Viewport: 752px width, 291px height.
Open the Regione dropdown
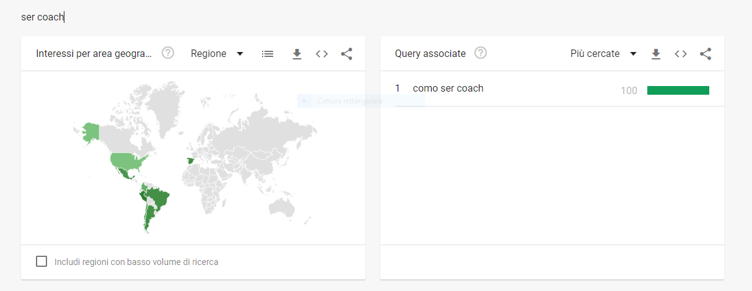pyautogui.click(x=217, y=54)
